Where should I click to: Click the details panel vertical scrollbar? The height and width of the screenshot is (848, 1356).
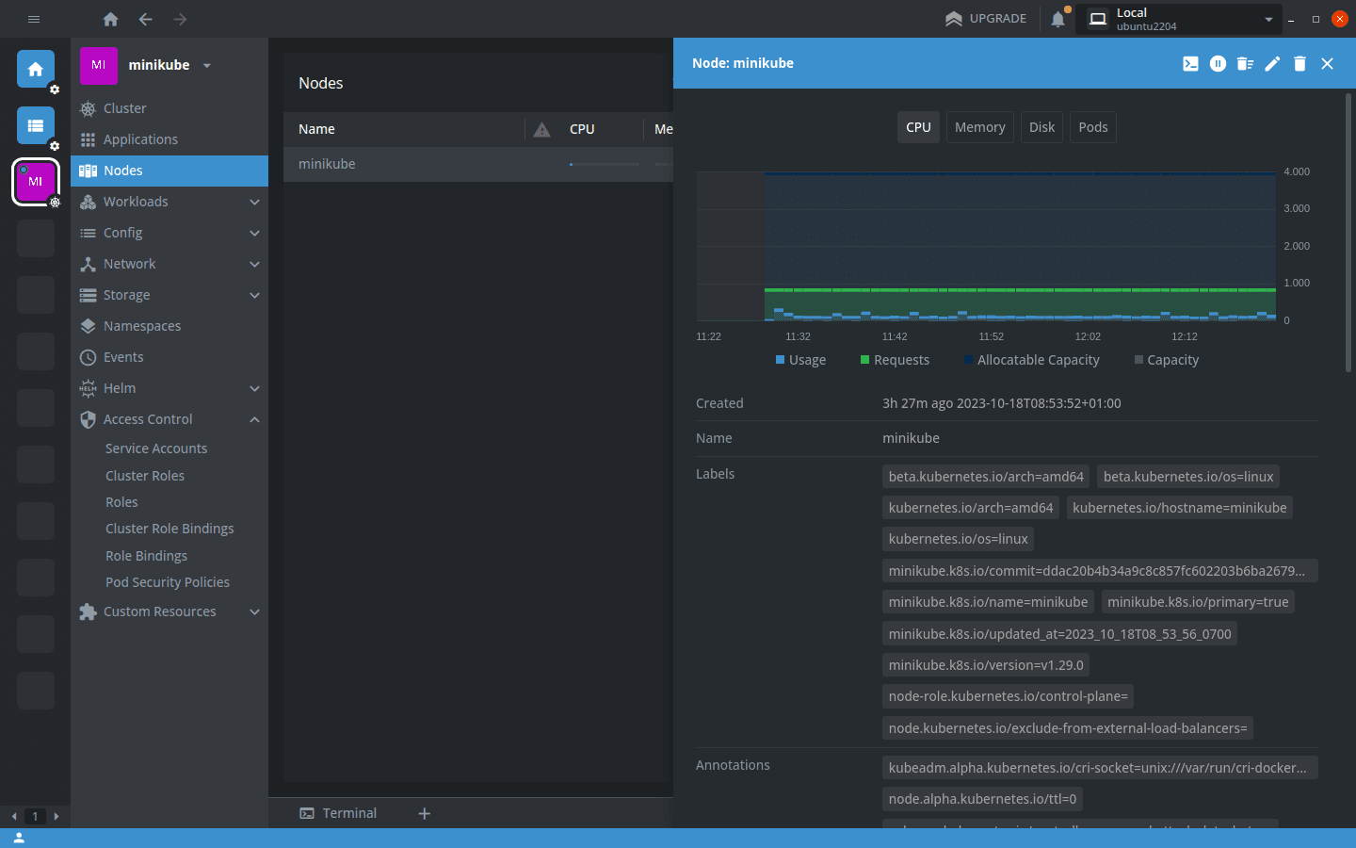click(x=1348, y=232)
